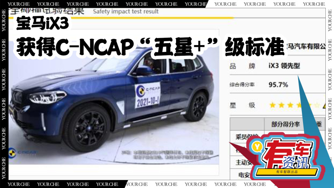Click the 主动安 table row

click(244, 162)
